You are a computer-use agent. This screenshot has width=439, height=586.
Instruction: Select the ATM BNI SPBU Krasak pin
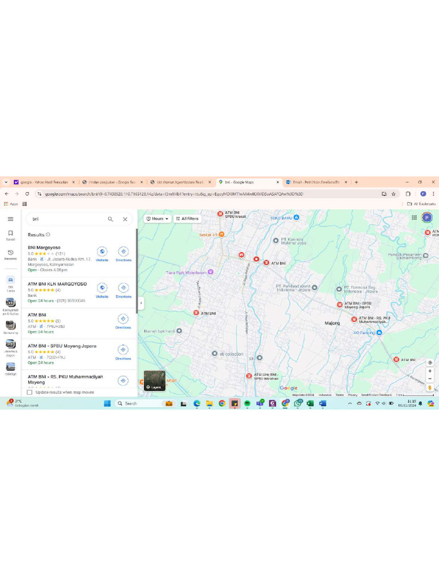(220, 214)
